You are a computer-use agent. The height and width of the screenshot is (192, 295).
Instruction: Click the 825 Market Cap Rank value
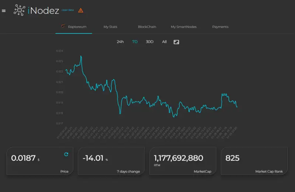tap(232, 158)
